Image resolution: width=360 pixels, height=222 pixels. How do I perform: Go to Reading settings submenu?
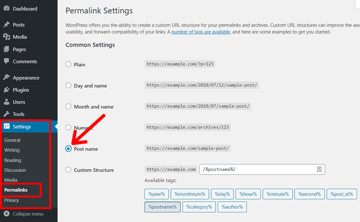click(13, 160)
